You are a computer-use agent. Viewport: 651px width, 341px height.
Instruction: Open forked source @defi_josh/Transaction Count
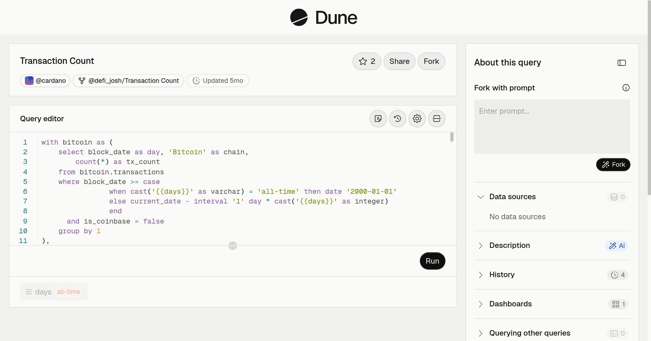click(x=128, y=81)
